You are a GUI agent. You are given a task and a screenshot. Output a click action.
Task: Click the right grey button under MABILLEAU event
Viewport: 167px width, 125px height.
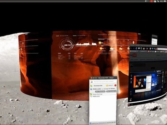tap(111, 91)
